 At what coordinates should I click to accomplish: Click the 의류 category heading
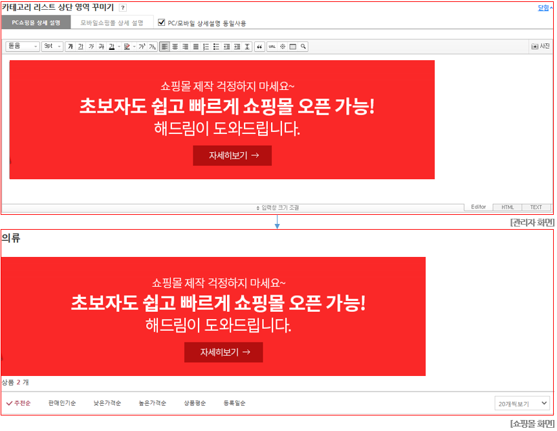tap(11, 238)
